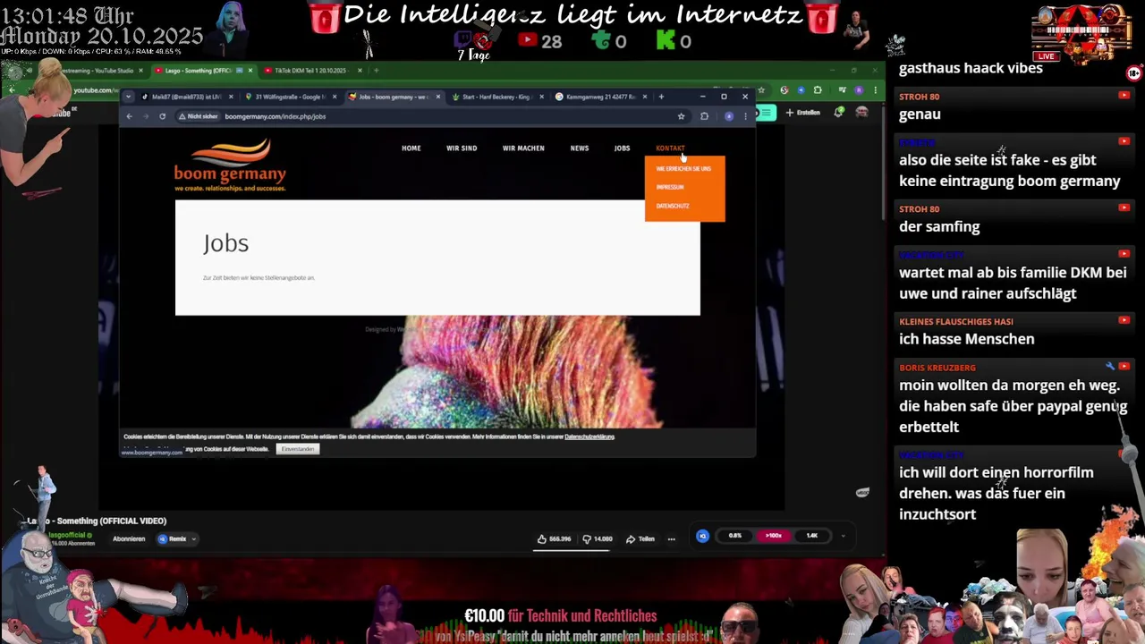
Task: Open the JOBS menu item
Action: click(x=622, y=148)
